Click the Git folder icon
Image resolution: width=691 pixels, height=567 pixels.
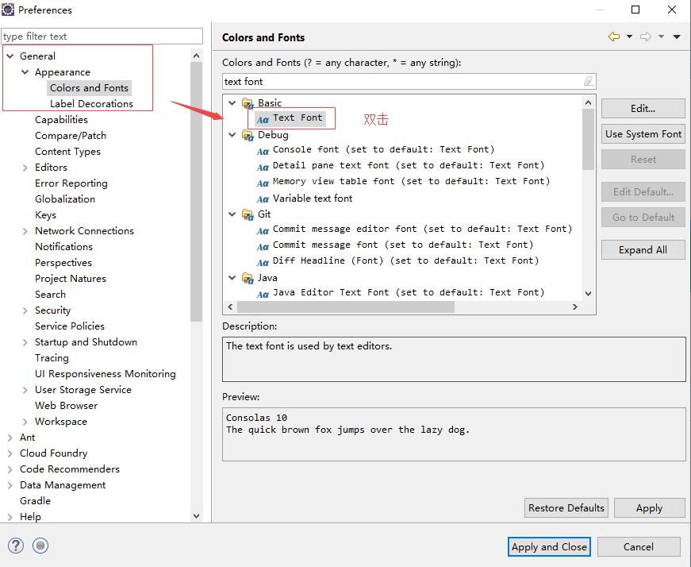(248, 215)
